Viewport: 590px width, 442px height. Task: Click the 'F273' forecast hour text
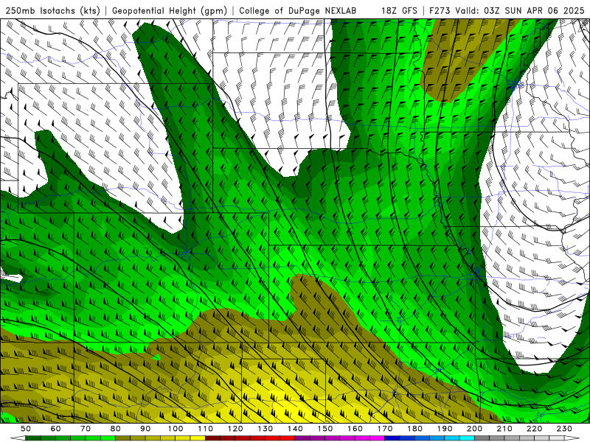click(x=440, y=11)
